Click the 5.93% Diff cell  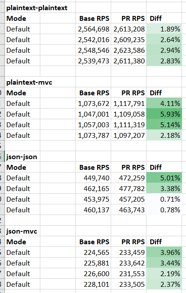[164, 114]
